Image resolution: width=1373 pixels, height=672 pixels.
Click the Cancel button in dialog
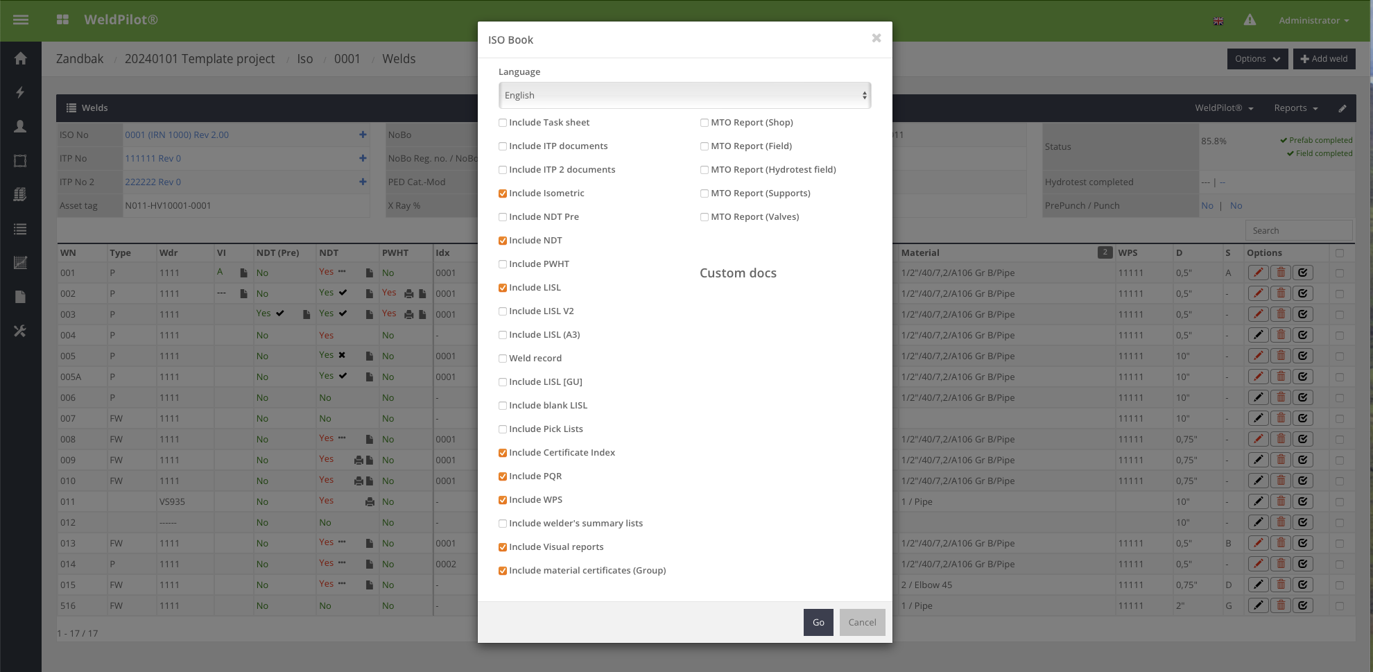pos(862,622)
